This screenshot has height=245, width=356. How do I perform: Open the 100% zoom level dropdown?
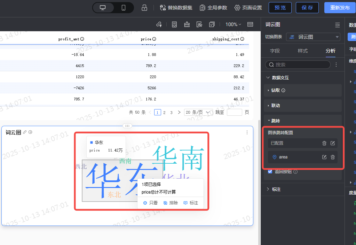pos(233,24)
